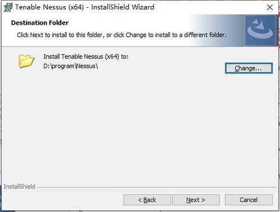Viewport: 280px width, 212px height.
Task: Open the Change folder dialog
Action: tap(249, 68)
